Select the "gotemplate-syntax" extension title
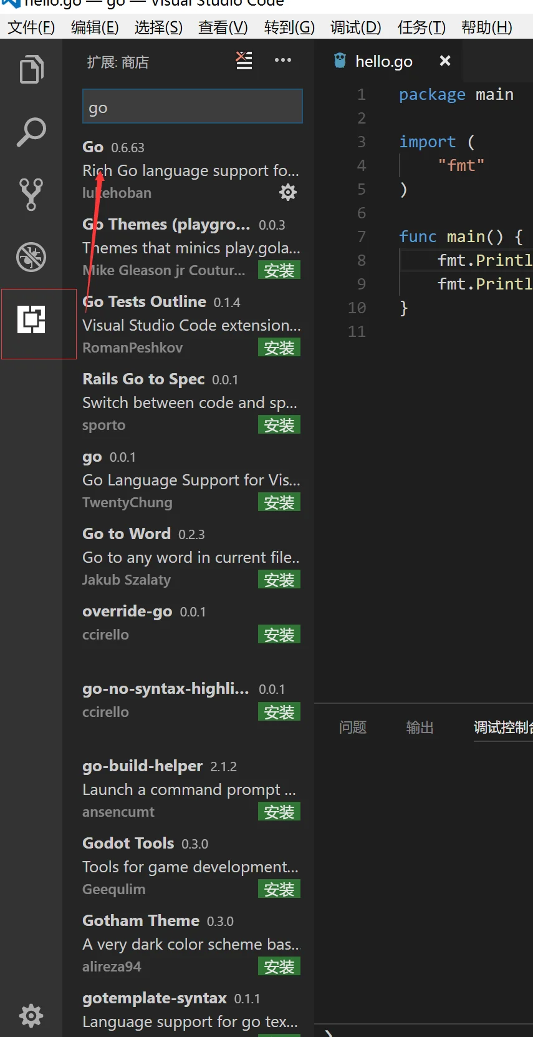This screenshot has height=1037, width=533. (x=155, y=998)
